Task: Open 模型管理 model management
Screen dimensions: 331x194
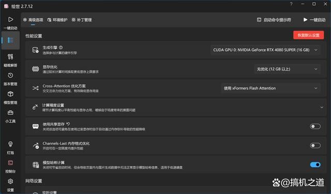Action: point(10,97)
